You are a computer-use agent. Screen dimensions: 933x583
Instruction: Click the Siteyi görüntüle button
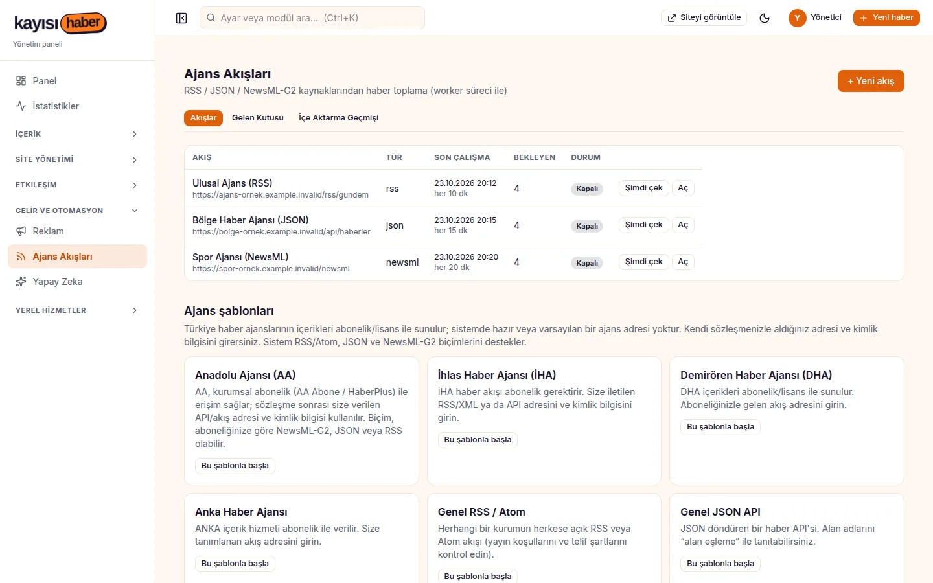pyautogui.click(x=704, y=17)
